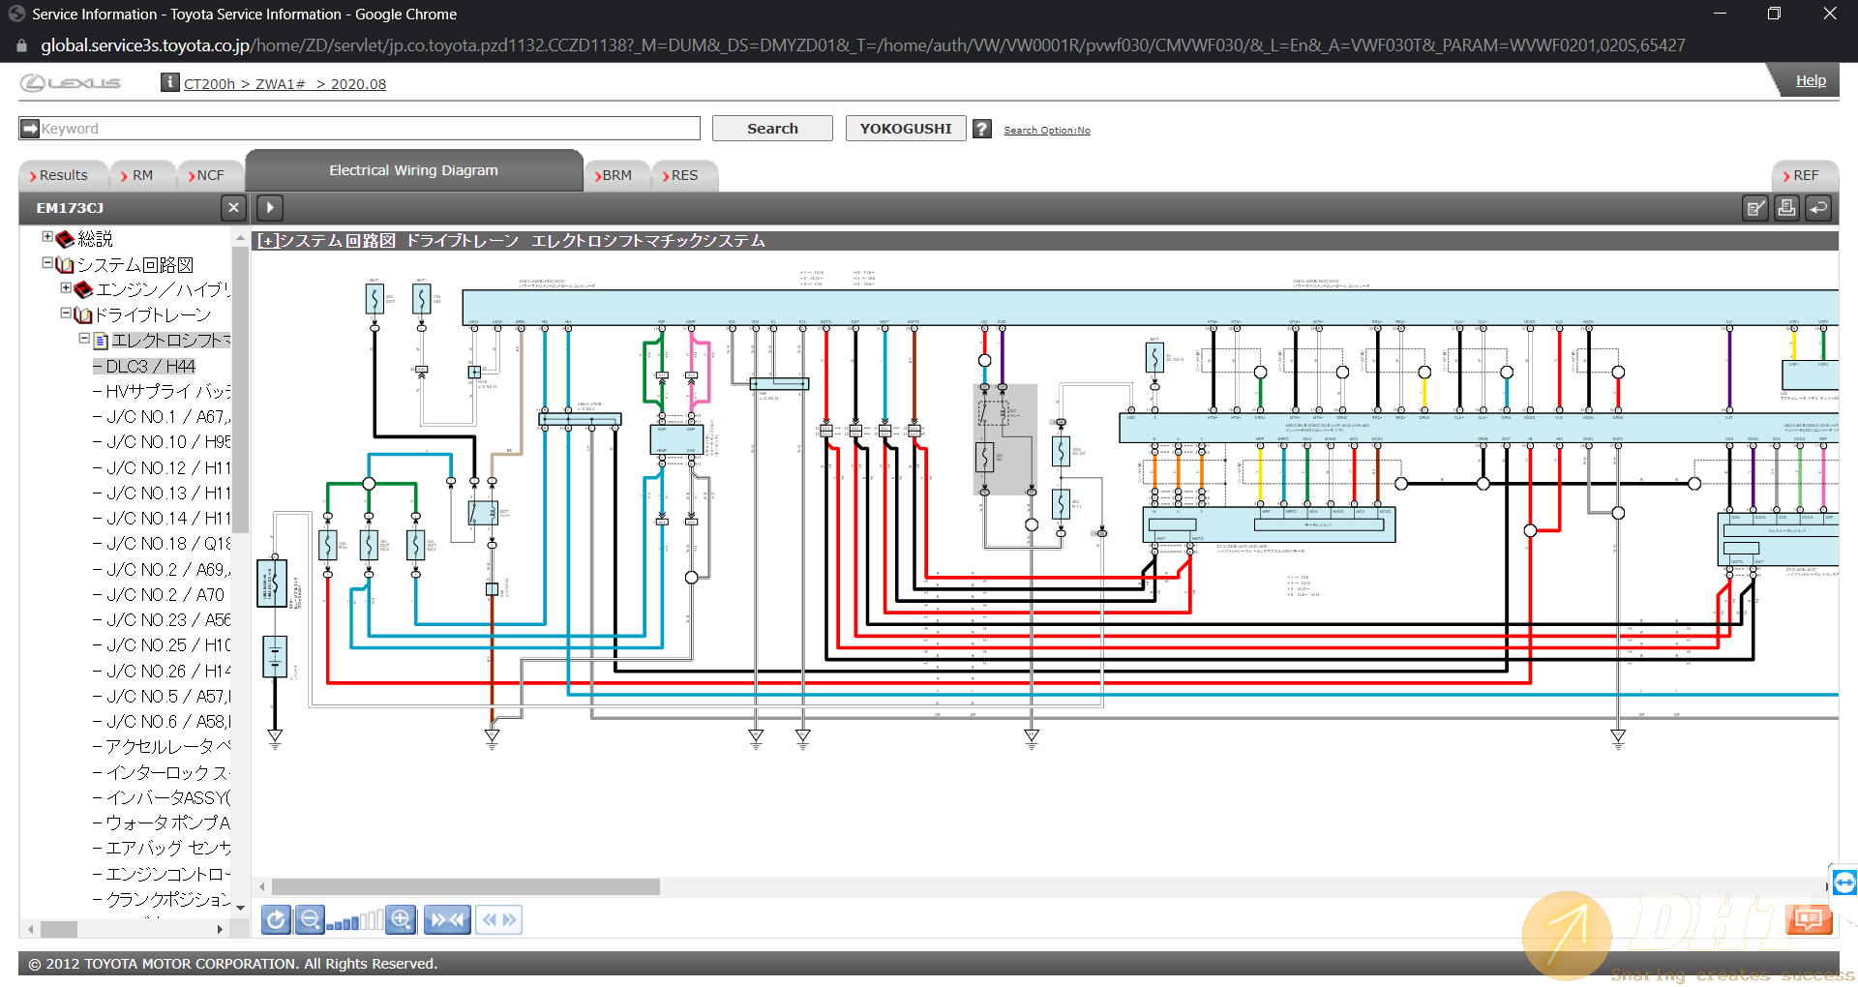
Task: Click the search help question mark icon
Action: pos(982,129)
